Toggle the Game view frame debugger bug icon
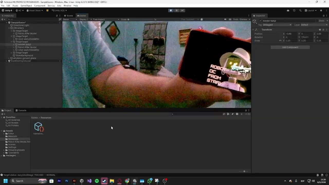329x185 pixels. click(202, 20)
